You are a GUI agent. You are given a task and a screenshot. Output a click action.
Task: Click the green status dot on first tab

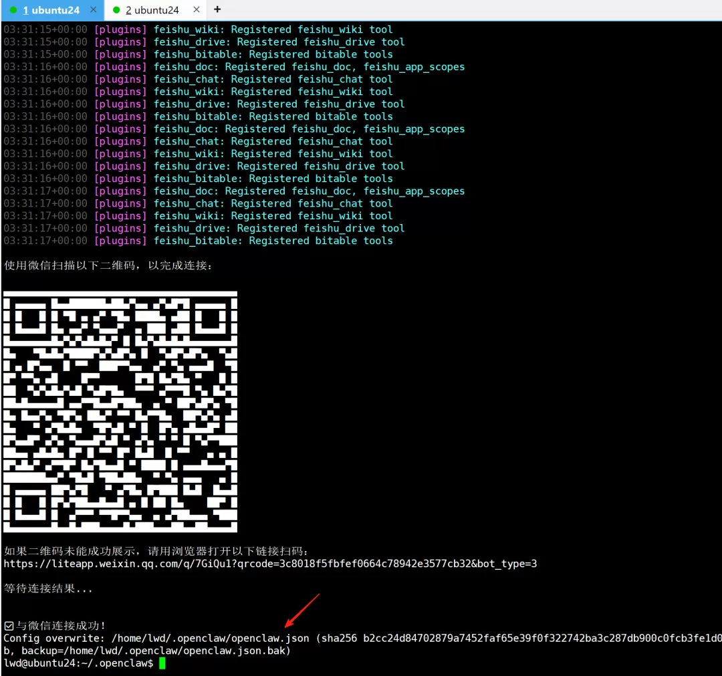tap(13, 9)
